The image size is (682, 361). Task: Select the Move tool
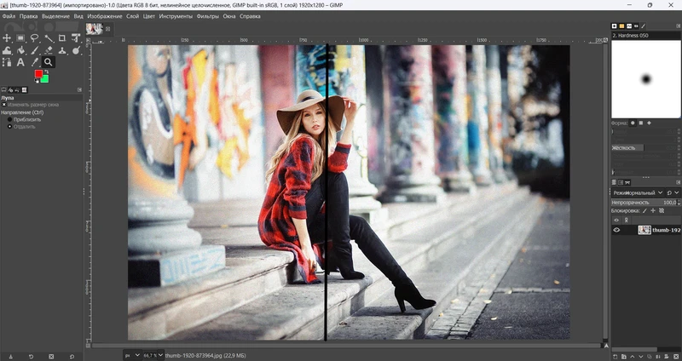[x=7, y=38]
